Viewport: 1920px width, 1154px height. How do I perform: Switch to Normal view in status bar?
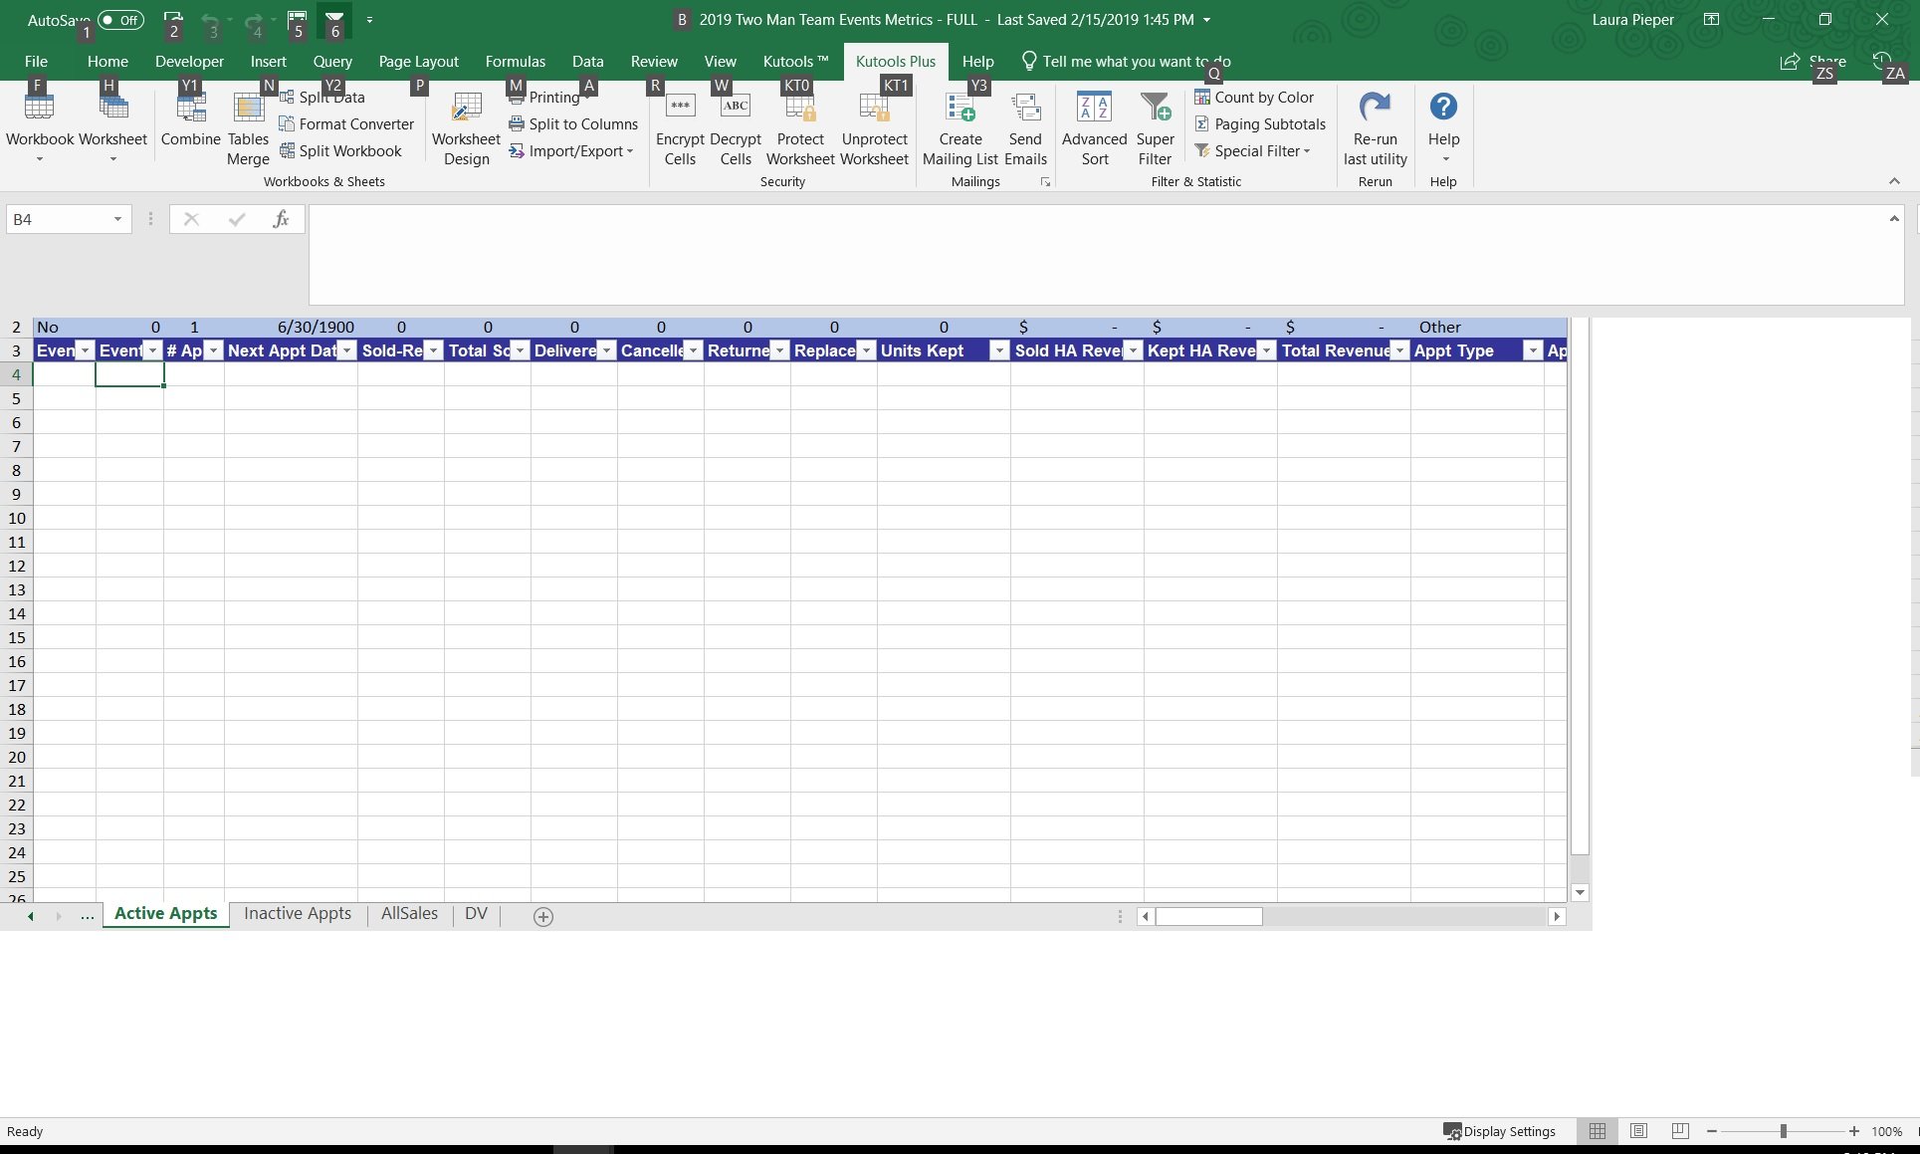(1597, 1131)
